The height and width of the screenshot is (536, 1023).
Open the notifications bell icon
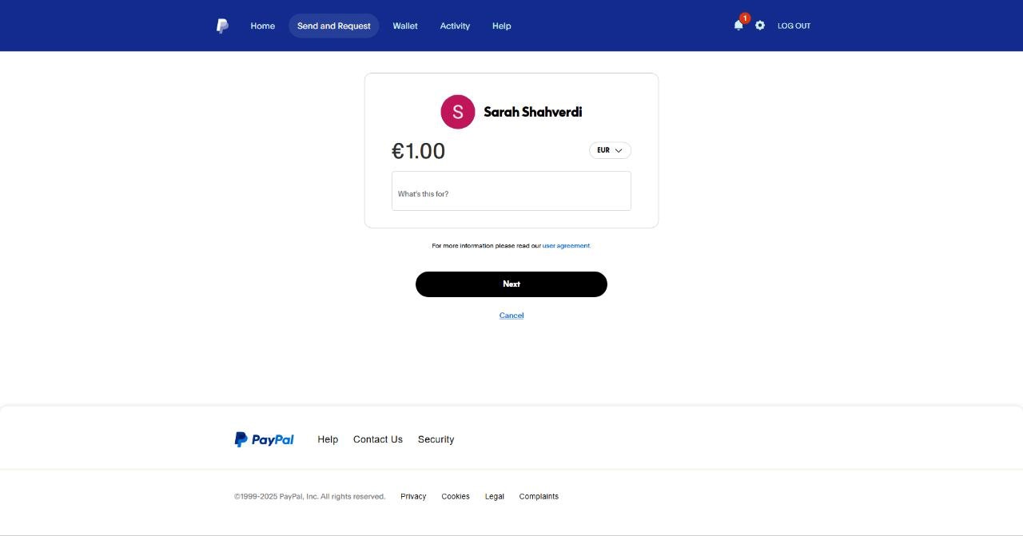[738, 26]
